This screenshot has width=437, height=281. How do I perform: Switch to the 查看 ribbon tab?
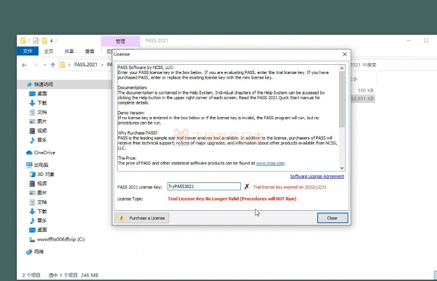90,51
